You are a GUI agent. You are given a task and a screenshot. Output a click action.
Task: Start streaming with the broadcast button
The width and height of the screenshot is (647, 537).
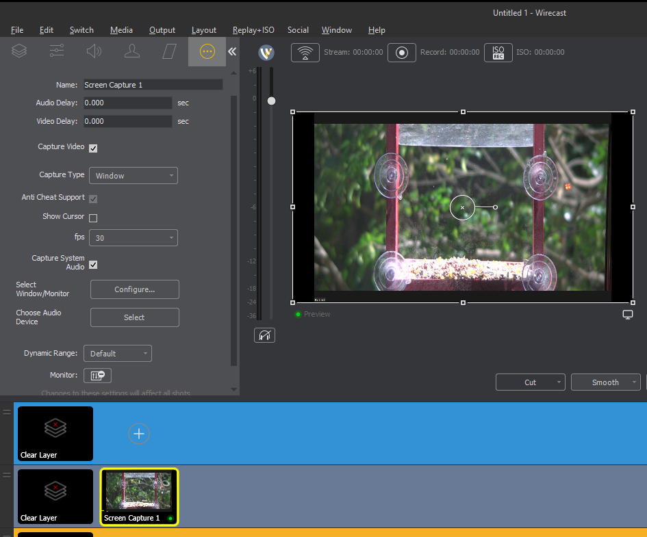[305, 53]
